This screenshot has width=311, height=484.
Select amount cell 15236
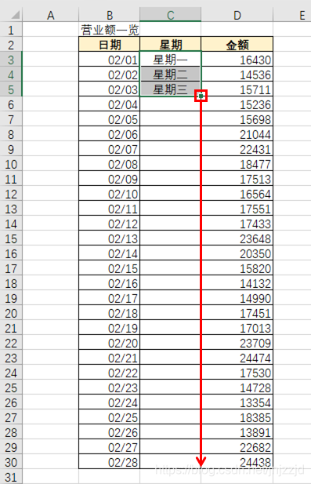[237, 104]
